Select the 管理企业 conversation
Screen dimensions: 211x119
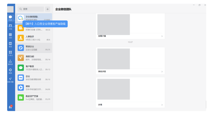34,48
